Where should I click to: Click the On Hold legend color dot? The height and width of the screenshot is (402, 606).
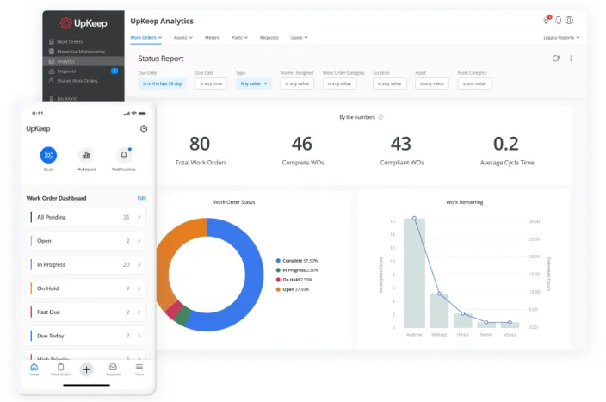coord(278,280)
